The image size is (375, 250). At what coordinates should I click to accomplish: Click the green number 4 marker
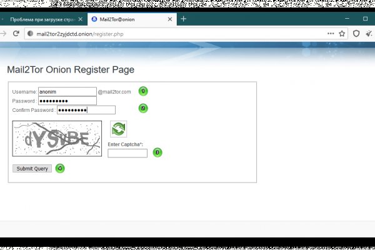[x=59, y=168]
